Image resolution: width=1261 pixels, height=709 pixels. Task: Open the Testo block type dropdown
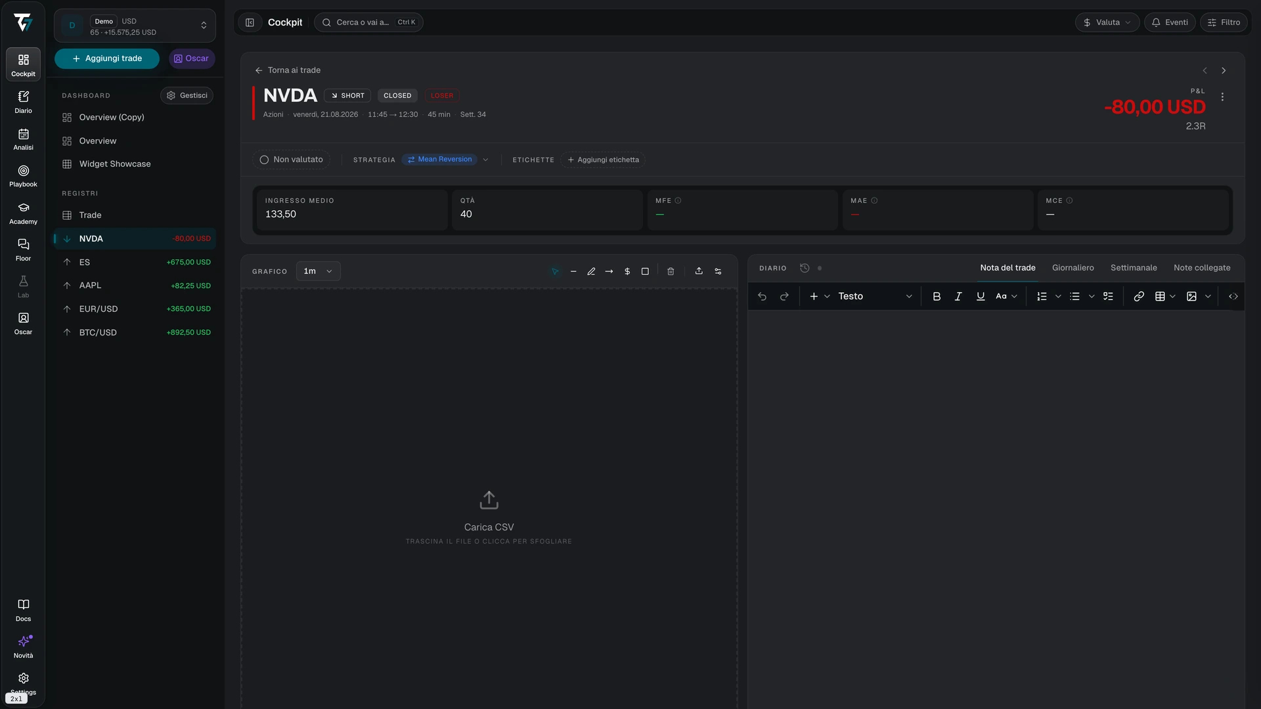click(x=875, y=297)
